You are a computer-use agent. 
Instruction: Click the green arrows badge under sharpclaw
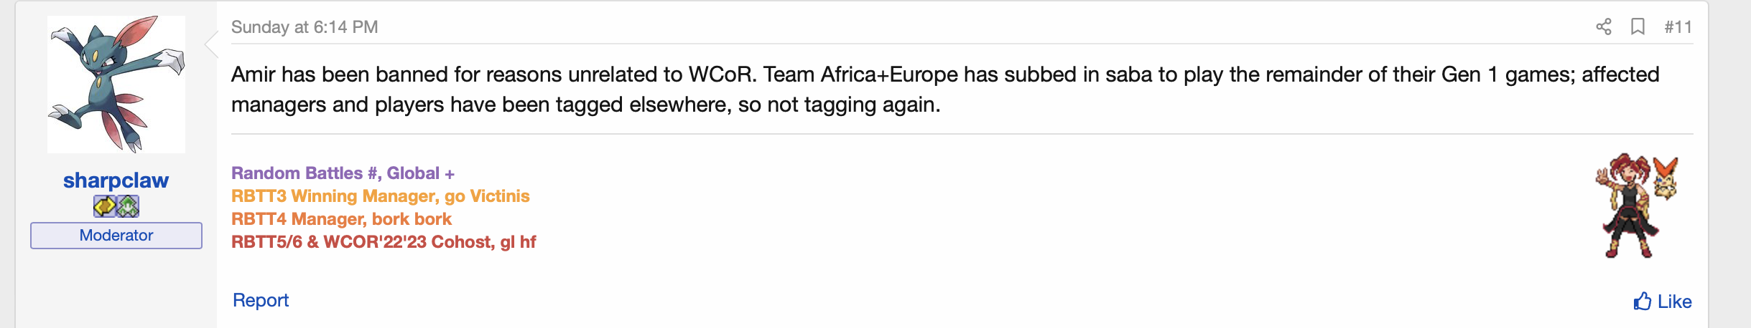(128, 206)
